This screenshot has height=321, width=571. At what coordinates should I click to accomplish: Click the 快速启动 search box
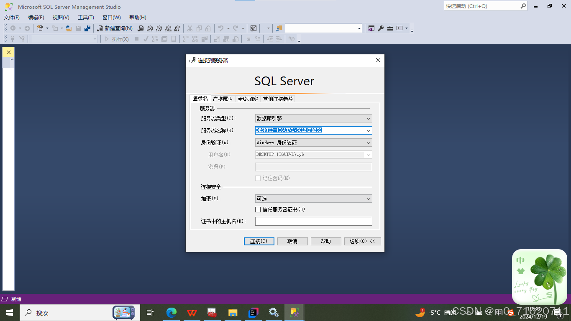click(x=486, y=6)
